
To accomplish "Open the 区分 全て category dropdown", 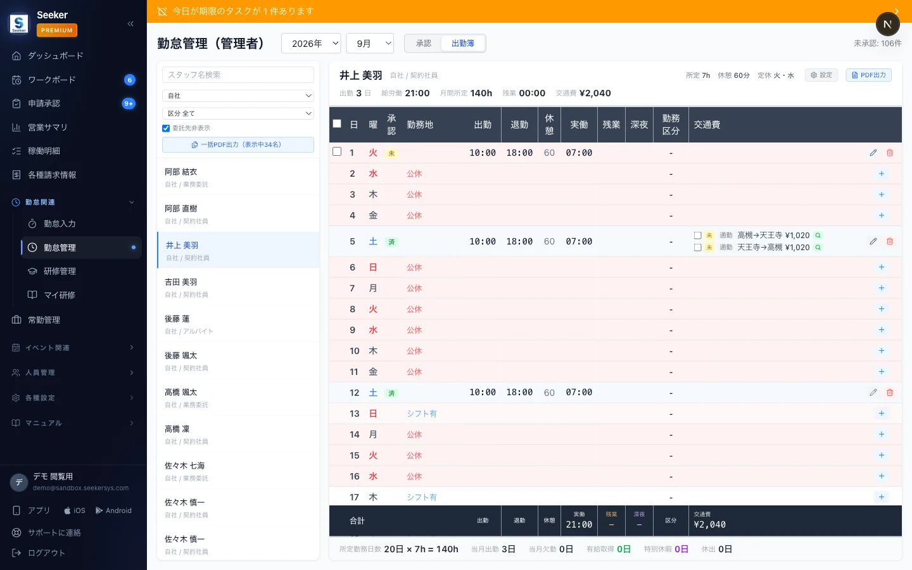I will click(238, 113).
